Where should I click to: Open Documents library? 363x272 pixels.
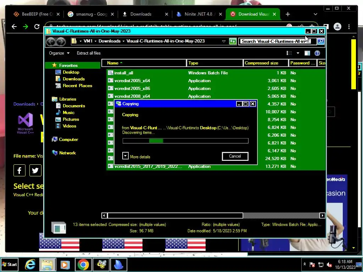tap(74, 106)
